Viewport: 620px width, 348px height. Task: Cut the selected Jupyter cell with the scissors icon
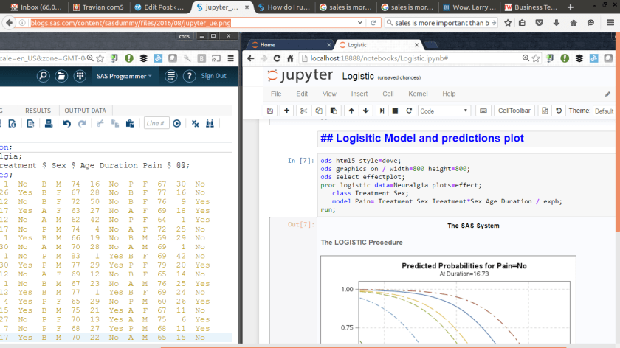coord(303,111)
